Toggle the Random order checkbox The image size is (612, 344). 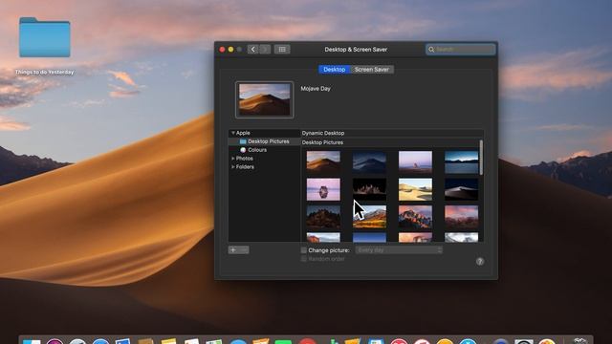(304, 259)
